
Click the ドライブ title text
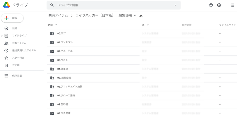20,5
